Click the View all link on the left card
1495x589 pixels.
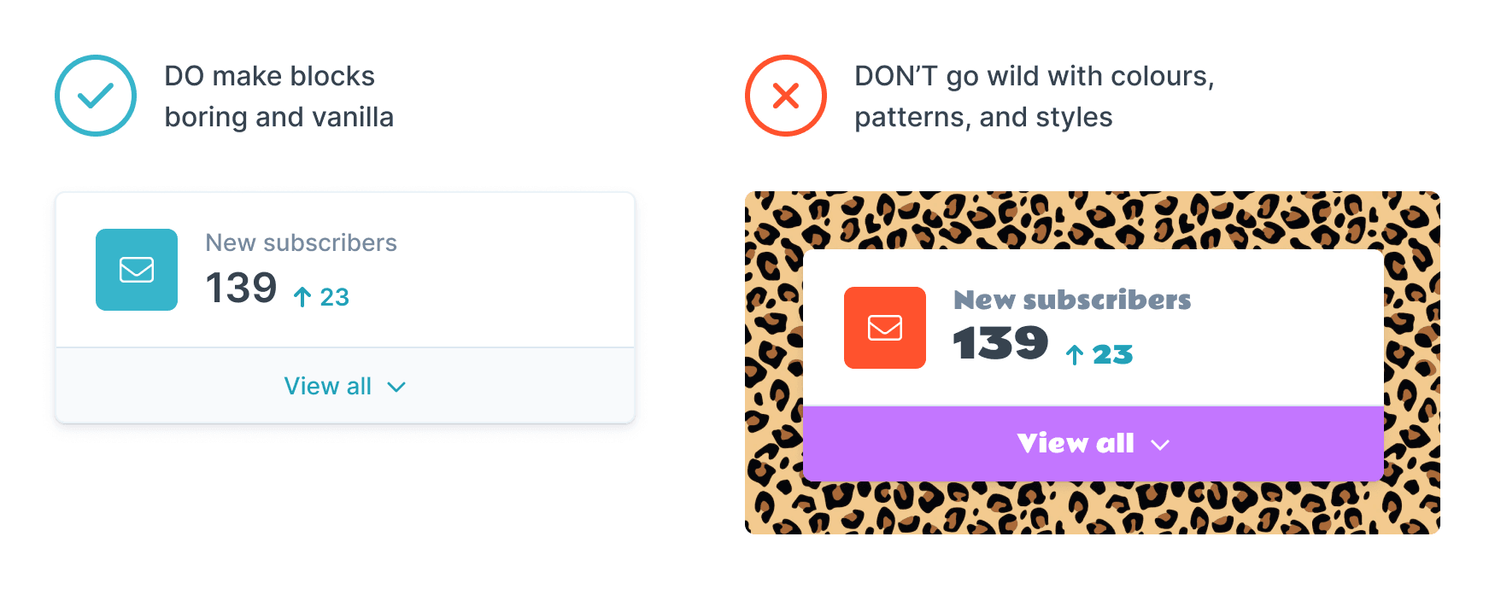tap(328, 386)
